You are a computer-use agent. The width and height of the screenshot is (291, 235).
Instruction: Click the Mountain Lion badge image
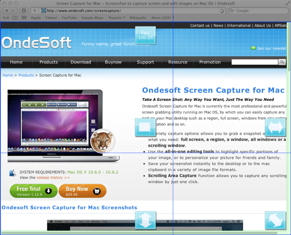[103, 141]
